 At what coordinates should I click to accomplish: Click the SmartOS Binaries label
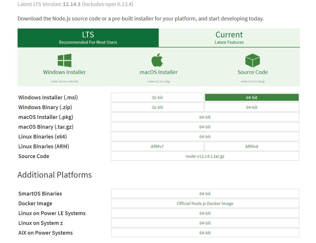click(x=40, y=194)
